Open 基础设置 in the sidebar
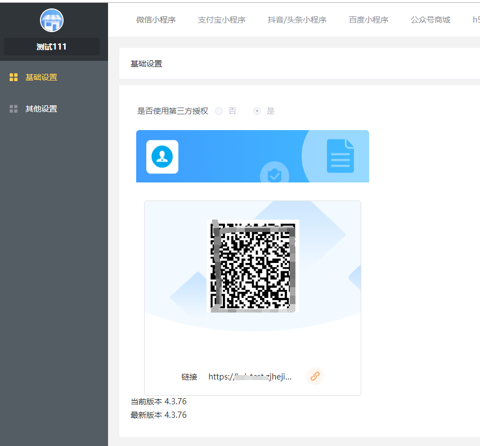The height and width of the screenshot is (446, 480). pyautogui.click(x=41, y=77)
